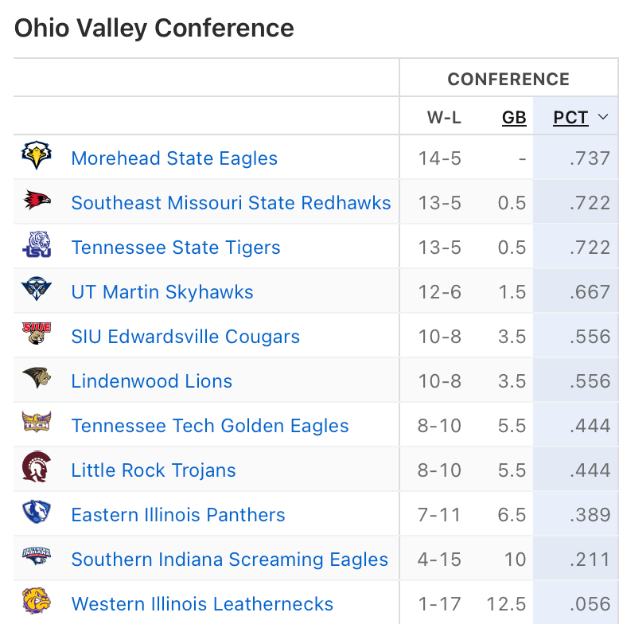Viewport: 619px width, 624px height.
Task: Click the SIU Edwardsville Cougars logo
Action: (37, 335)
